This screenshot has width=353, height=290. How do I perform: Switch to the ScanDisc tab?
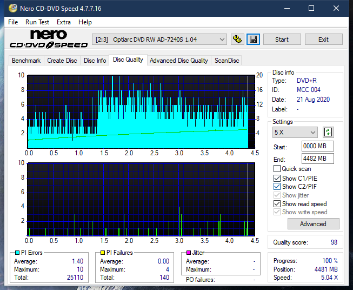pyautogui.click(x=227, y=61)
